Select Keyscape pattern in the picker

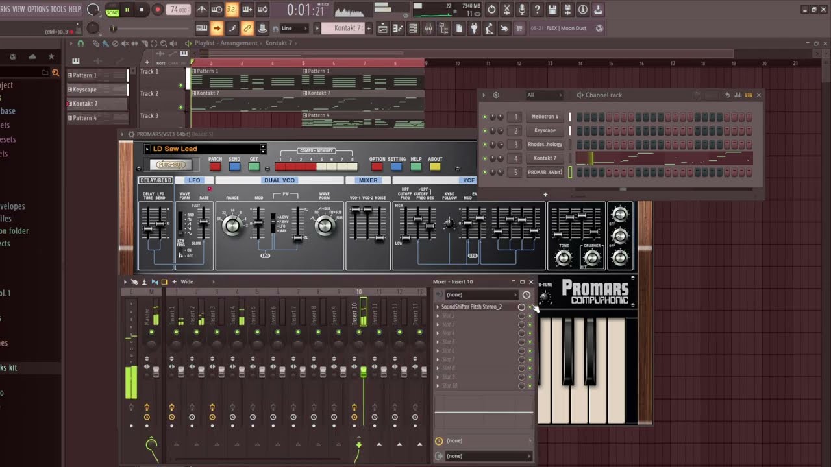(x=97, y=90)
